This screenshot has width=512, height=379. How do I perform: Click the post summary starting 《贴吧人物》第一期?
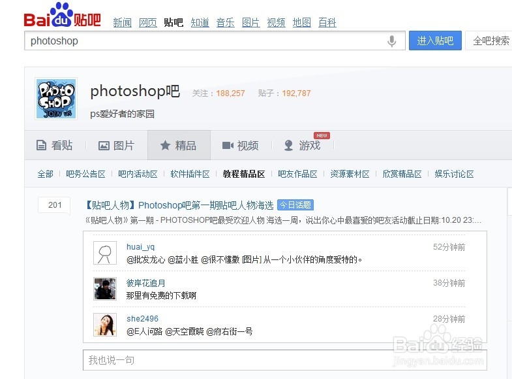click(x=283, y=220)
